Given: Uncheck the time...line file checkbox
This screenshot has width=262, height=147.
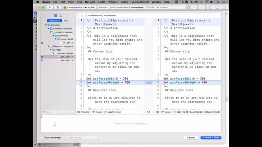Looking at the screenshot, I should tap(42, 60).
